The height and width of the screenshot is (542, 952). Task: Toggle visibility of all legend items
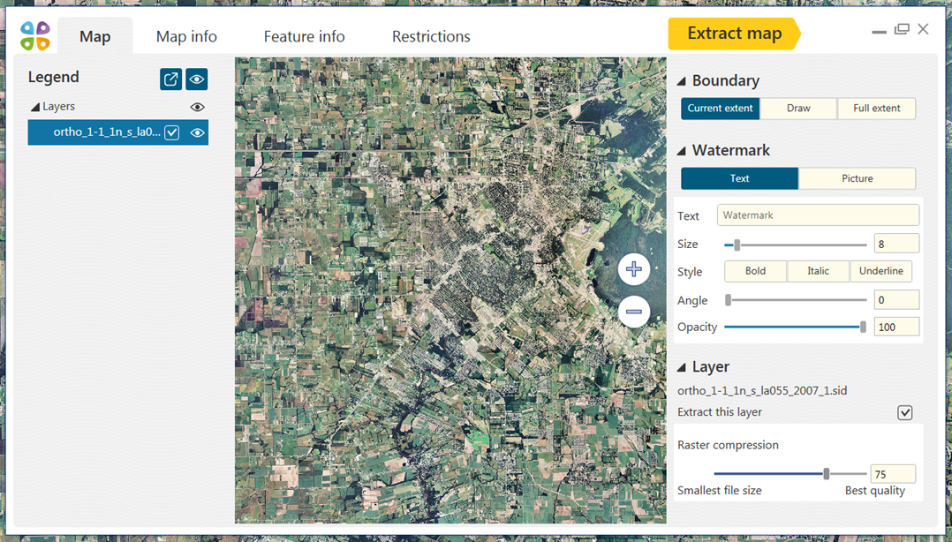197,79
